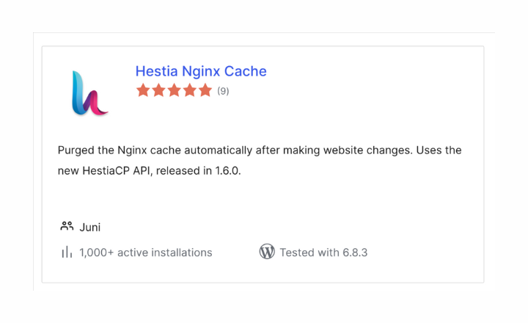Viewport: 528px width, 323px height.
Task: Click author name Juni
Action: coord(90,228)
